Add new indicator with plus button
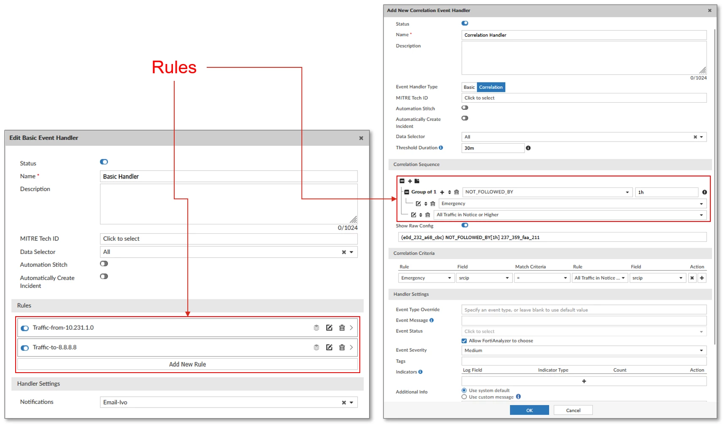This screenshot has height=424, width=723. click(x=584, y=381)
